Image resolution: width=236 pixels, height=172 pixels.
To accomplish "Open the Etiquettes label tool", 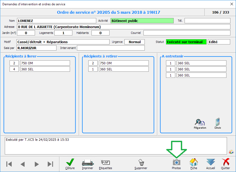I will [x=105, y=164].
